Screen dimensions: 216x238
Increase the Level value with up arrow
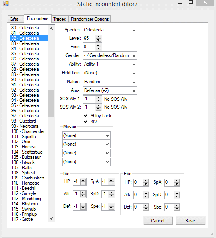[x=99, y=37]
